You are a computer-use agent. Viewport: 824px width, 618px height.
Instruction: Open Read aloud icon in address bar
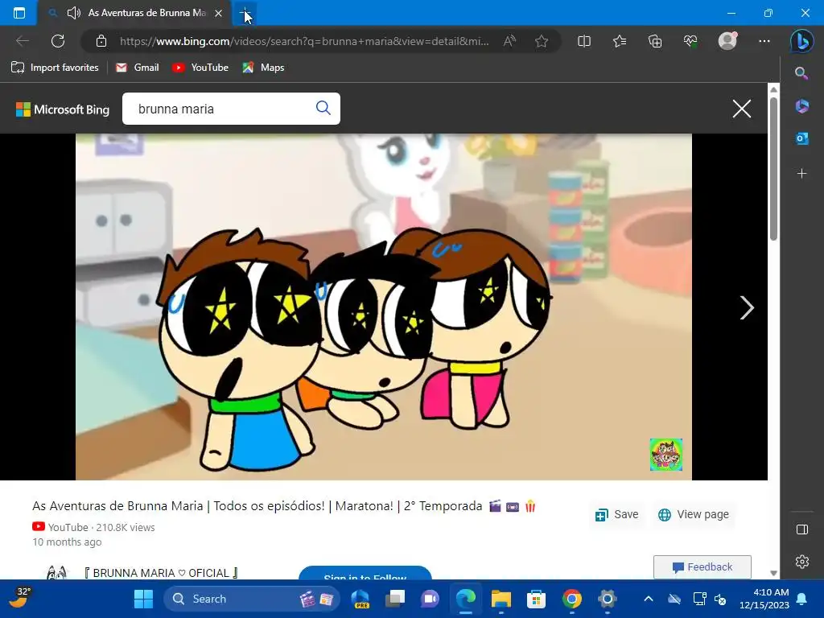509,41
